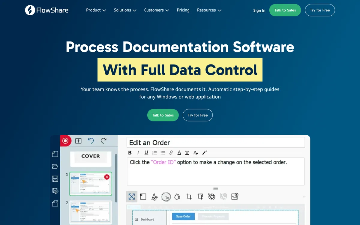Click the remove cursor tool
The width and height of the screenshot is (360, 225).
tap(154, 196)
